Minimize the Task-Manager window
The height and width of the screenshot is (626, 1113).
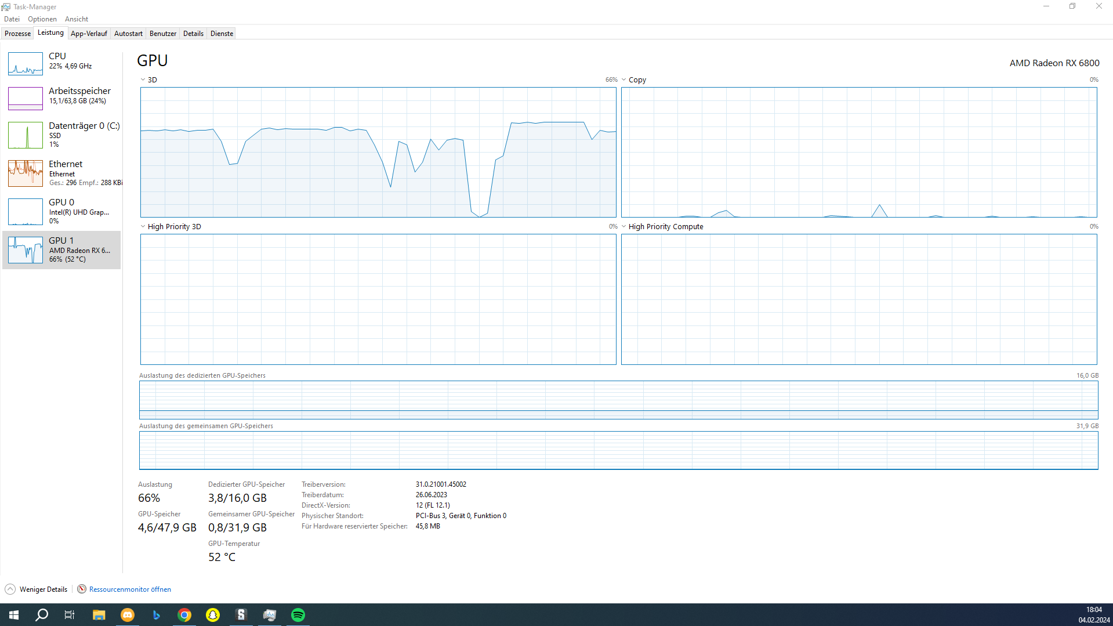pyautogui.click(x=1046, y=6)
